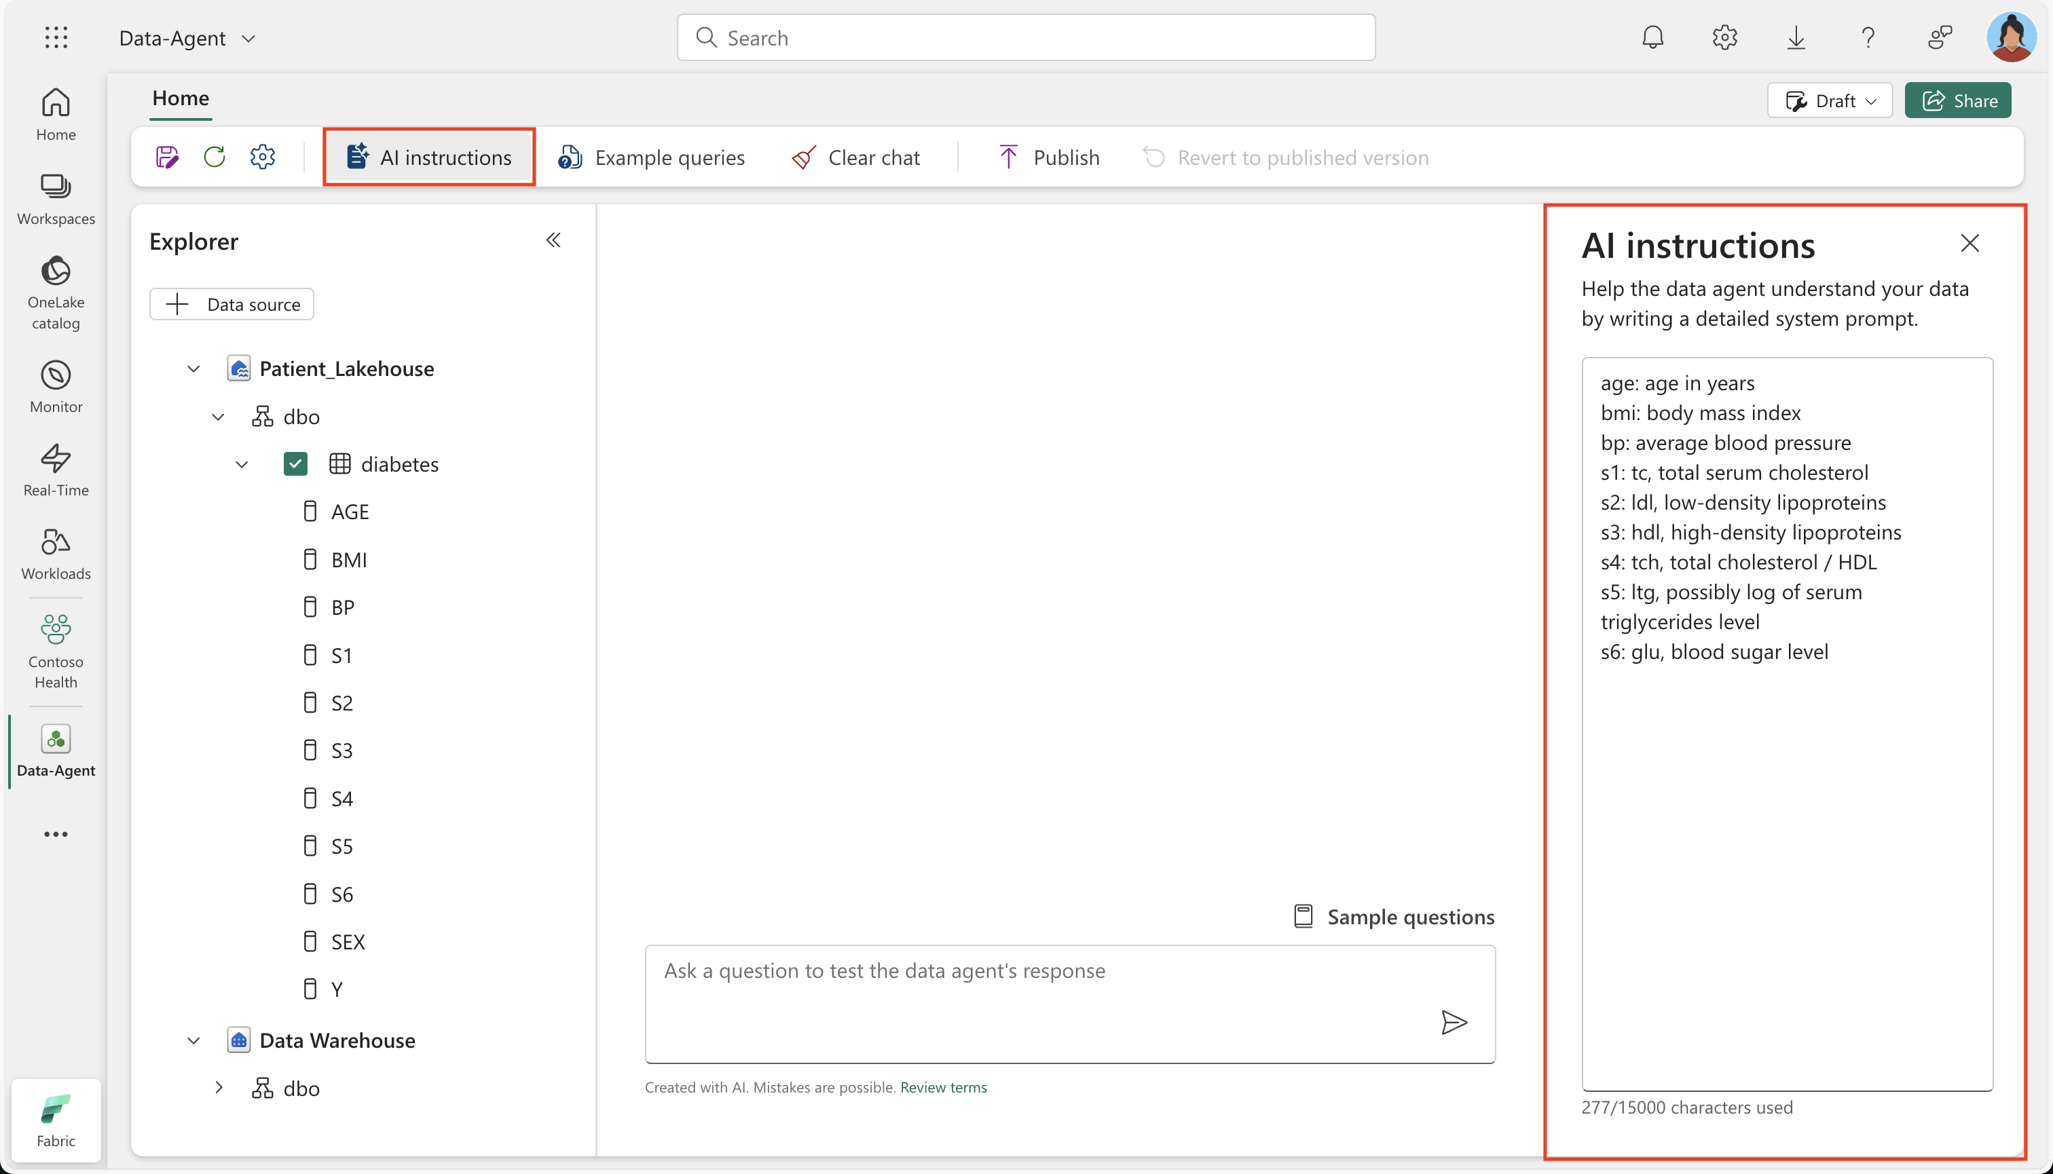Viewport: 2053px width, 1174px height.
Task: Open the app launcher grid icon
Action: tap(56, 37)
